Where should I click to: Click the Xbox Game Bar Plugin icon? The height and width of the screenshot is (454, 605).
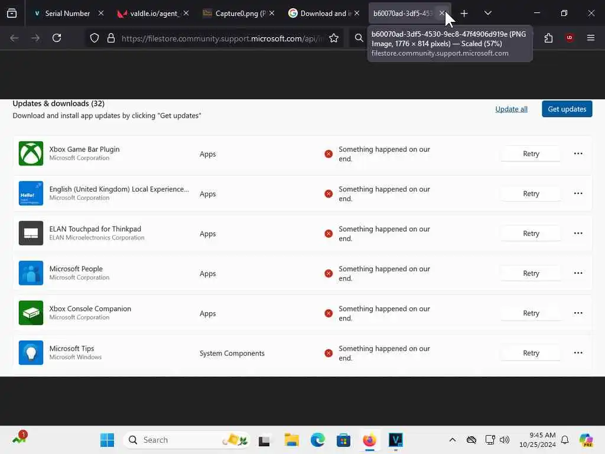point(31,153)
